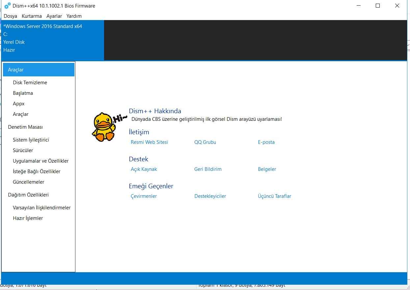The width and height of the screenshot is (410, 290).
Task: Select the Windows Server 2016 Standard image tile
Action: click(x=53, y=38)
